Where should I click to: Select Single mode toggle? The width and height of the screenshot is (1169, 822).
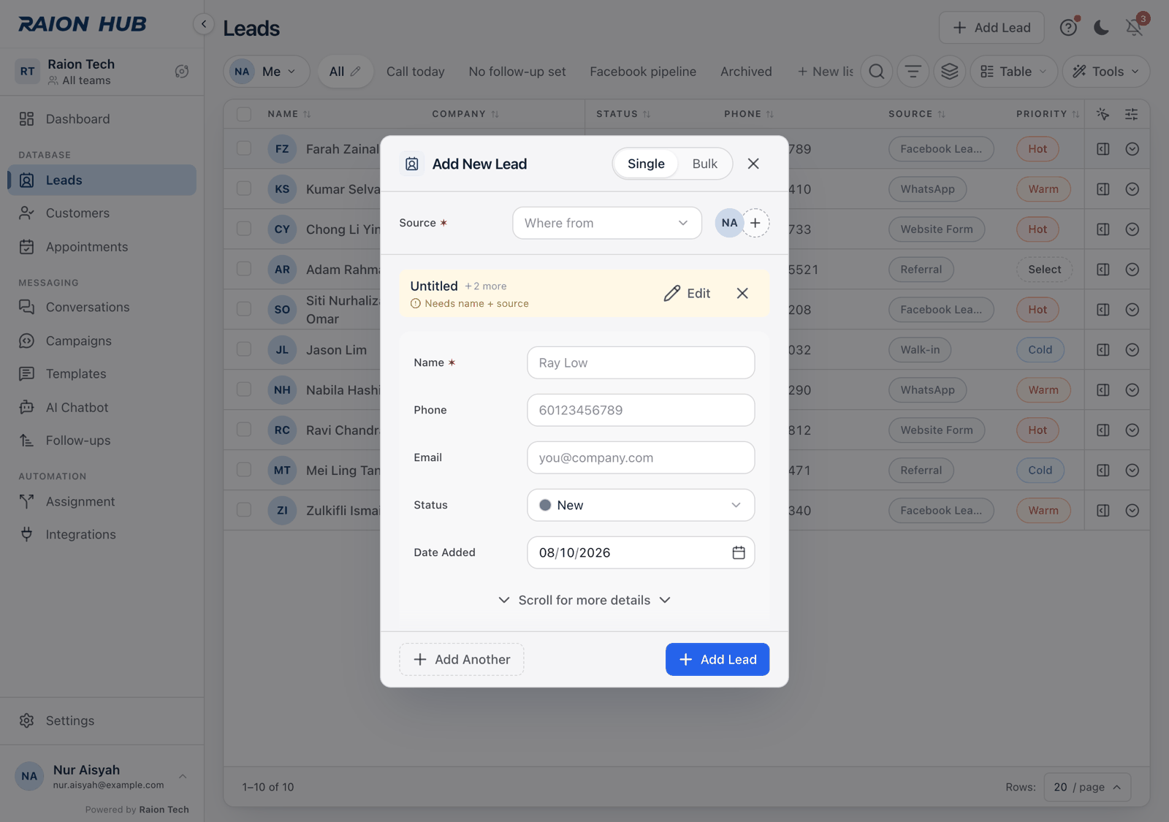tap(646, 164)
